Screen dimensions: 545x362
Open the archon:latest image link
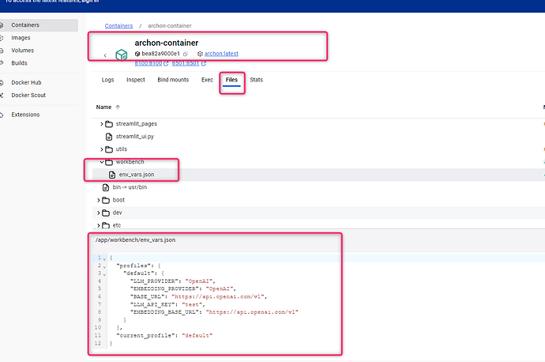click(x=221, y=54)
